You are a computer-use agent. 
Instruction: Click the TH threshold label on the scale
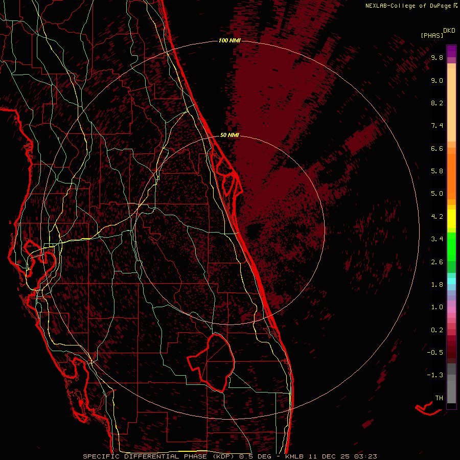[439, 398]
